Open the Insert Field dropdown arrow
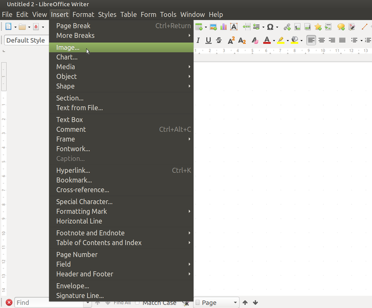 pos(263,27)
